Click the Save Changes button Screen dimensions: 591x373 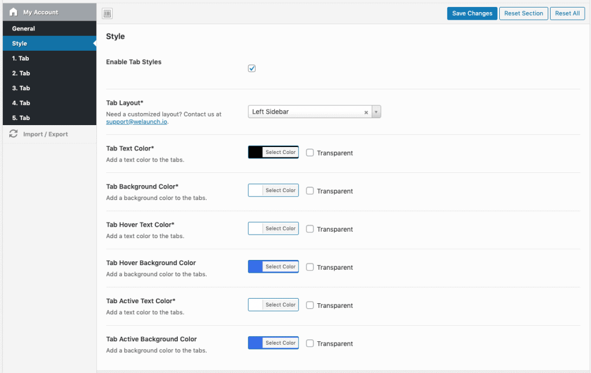click(472, 13)
